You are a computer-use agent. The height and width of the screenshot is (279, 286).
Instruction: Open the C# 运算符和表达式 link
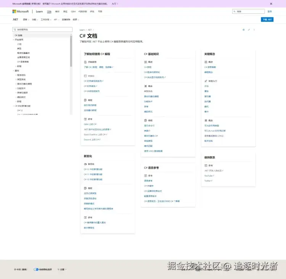[x=153, y=191]
